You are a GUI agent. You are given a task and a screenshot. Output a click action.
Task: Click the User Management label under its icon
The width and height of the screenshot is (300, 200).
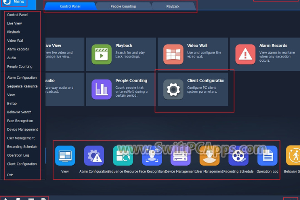(210, 172)
